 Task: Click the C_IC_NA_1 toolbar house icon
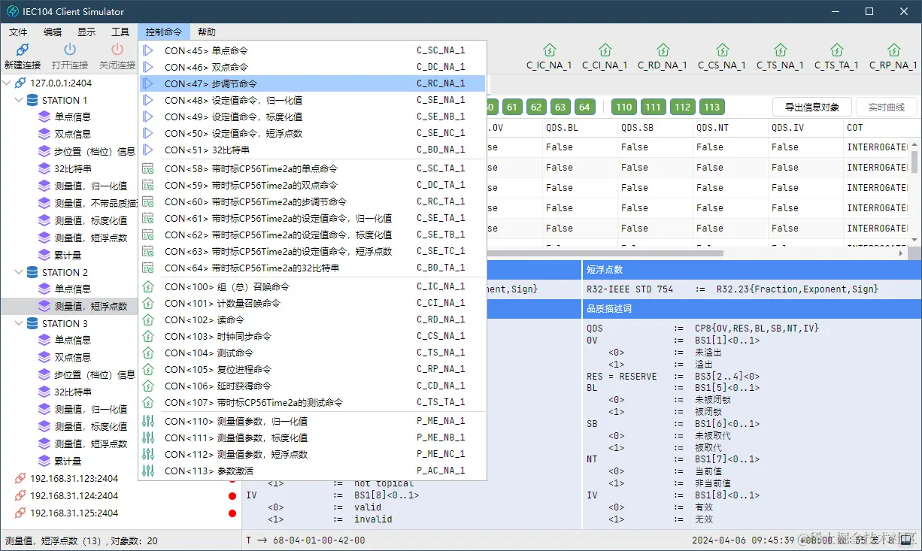click(549, 50)
